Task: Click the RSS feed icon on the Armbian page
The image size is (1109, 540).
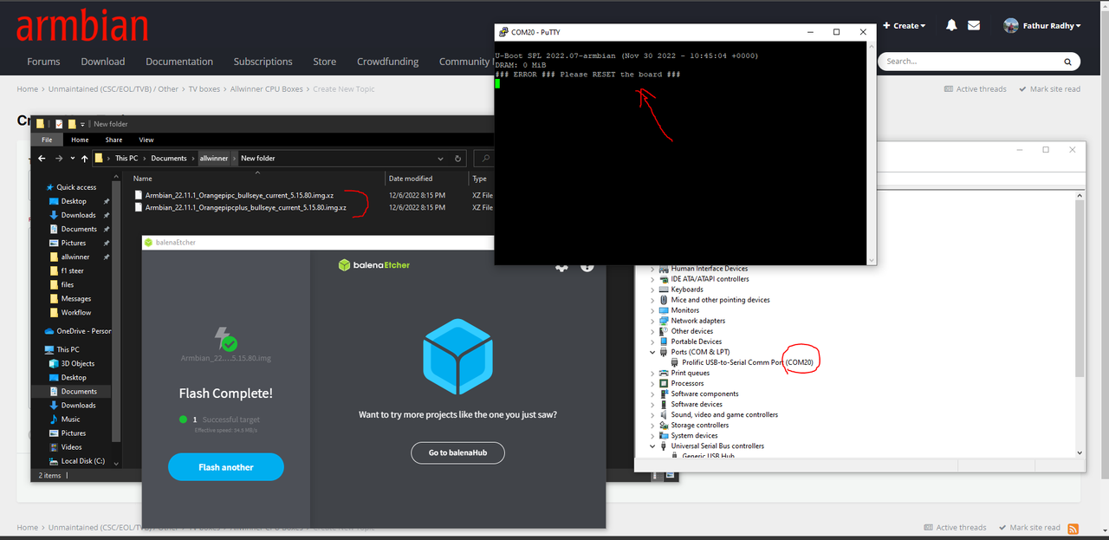Action: 1073,529
